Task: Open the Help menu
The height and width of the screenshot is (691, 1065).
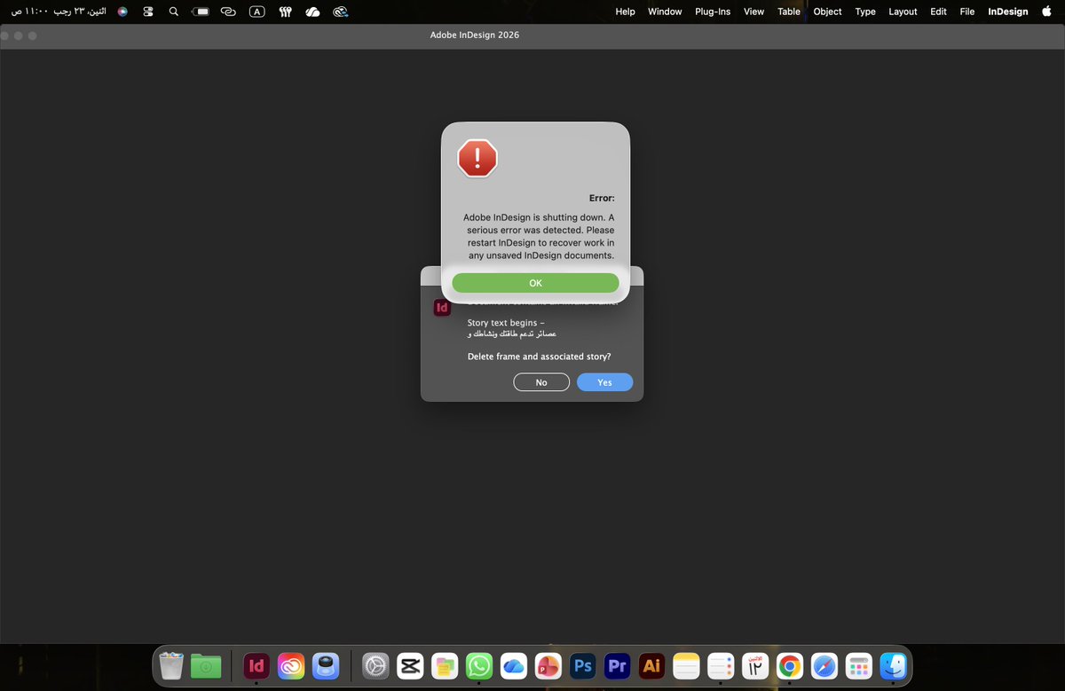Action: click(x=625, y=12)
